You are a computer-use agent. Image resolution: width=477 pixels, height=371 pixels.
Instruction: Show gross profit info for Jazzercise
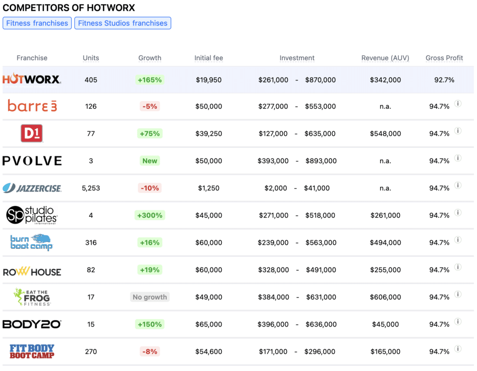tap(458, 185)
